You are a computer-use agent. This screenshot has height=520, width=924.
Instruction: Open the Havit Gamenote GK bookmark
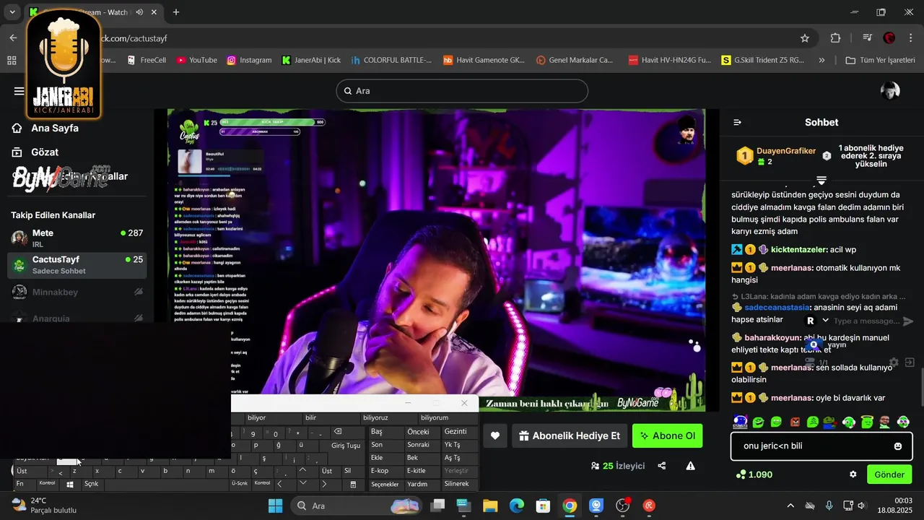[484, 60]
